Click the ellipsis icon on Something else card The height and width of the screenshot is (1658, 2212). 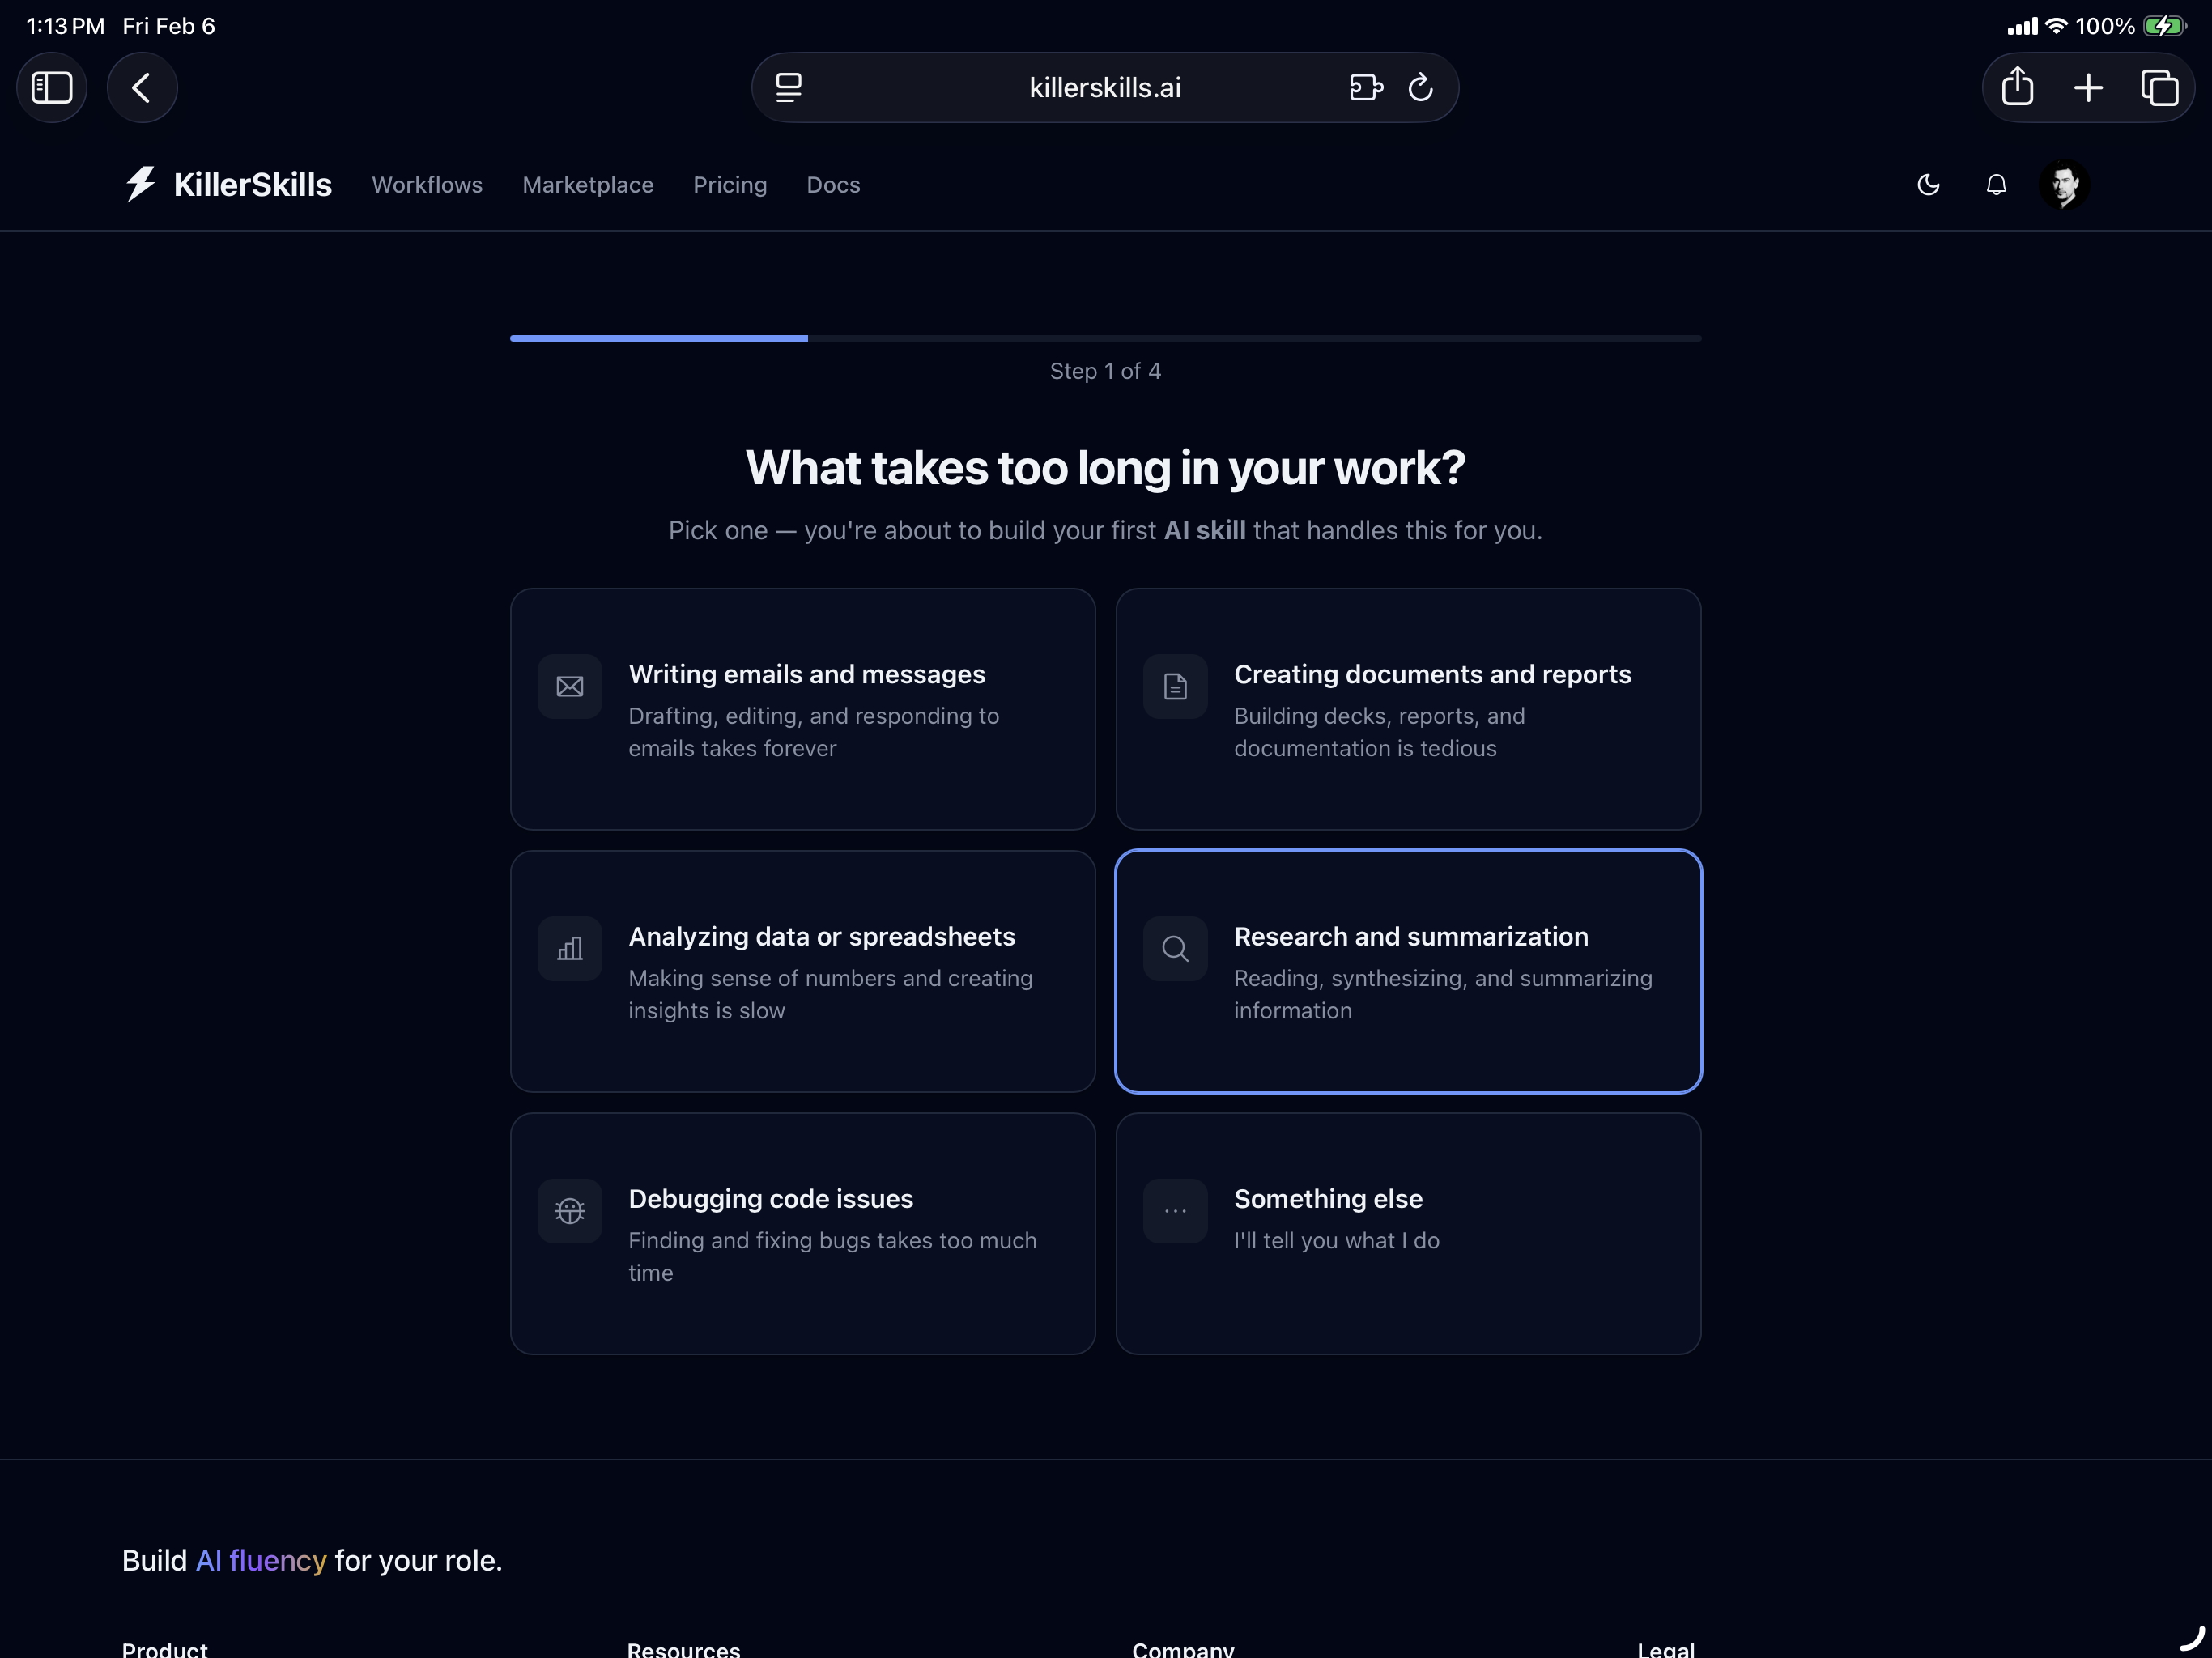point(1175,1211)
